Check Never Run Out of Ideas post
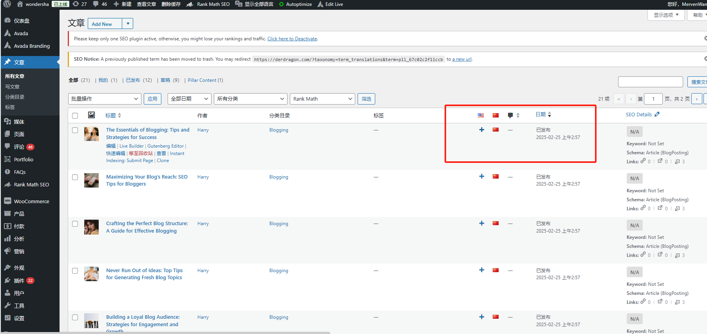Screen dimensions: 707x334 click(75, 271)
